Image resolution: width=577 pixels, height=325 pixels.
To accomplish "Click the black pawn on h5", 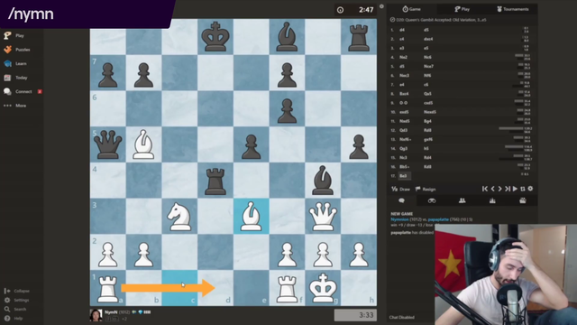I will [x=359, y=144].
